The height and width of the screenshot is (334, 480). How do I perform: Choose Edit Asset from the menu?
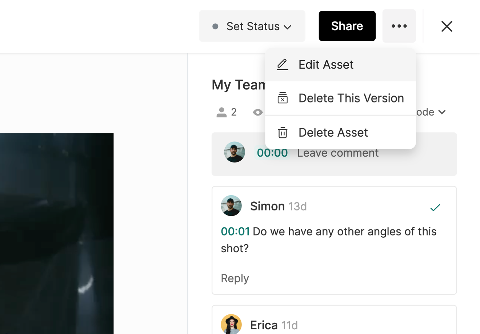click(x=325, y=65)
